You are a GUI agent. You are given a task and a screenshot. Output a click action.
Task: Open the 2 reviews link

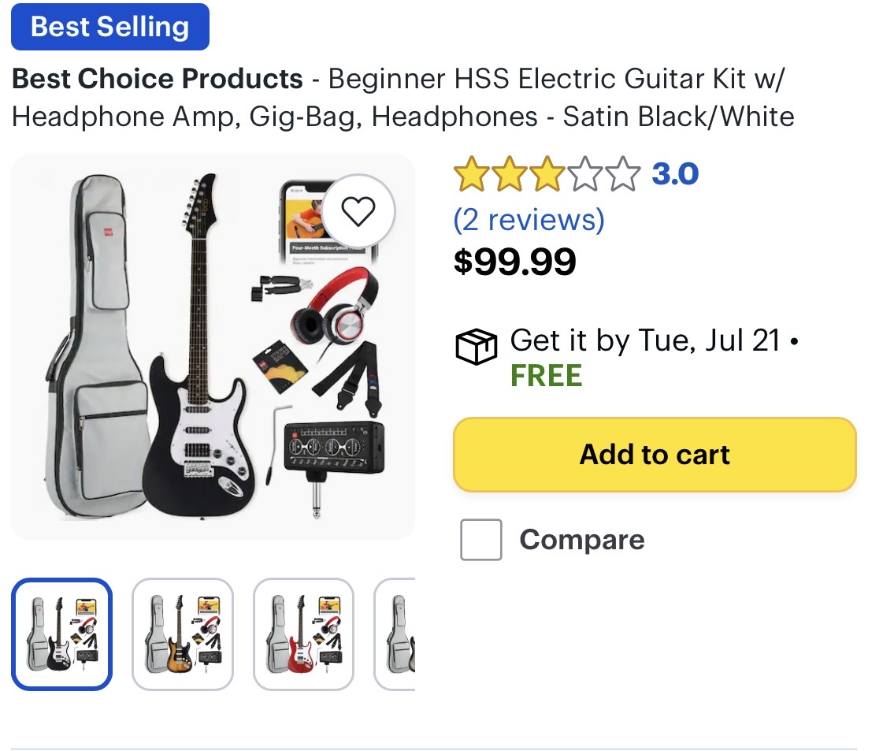coord(529,220)
